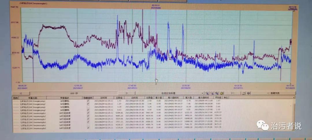Click the left scroll arrow beside the 600 秒 field
This screenshot has width=312, height=140.
pos(20,93)
